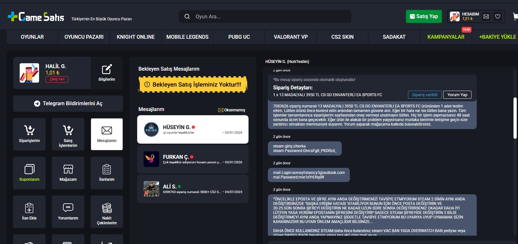The width and height of the screenshot is (518, 244).
Task: Click the mail Login credentials message
Action: pyautogui.click(x=309, y=175)
